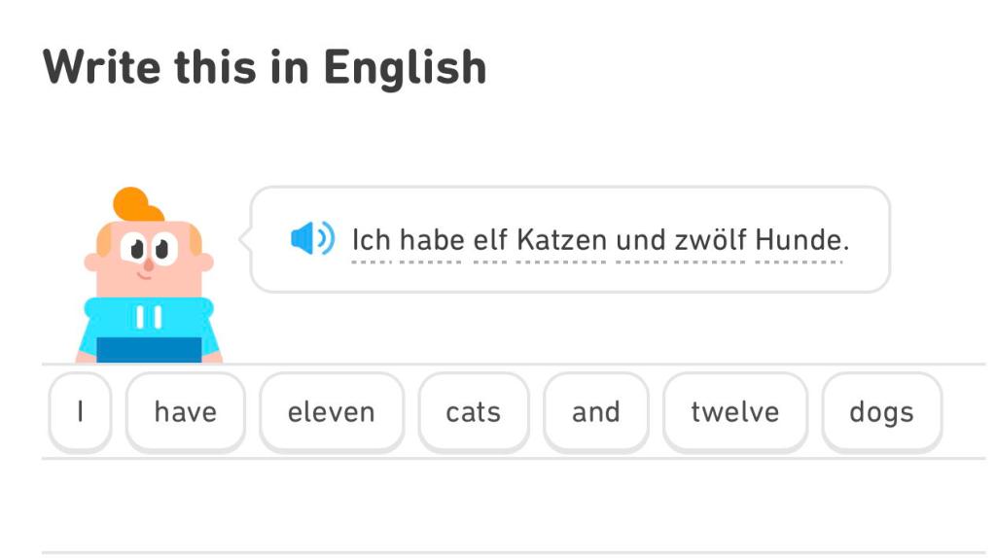996x559 pixels.
Task: Click the empty answer line below the tiles
Action: (x=513, y=506)
